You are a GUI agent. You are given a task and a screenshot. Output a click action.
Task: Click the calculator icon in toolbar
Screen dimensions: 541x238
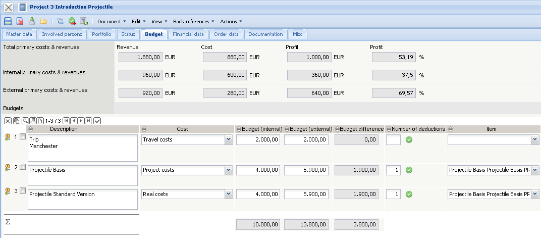(x=84, y=21)
